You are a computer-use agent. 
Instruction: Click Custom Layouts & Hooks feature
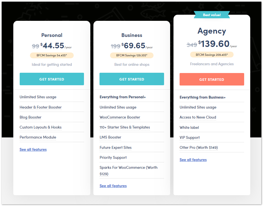tap(40, 127)
